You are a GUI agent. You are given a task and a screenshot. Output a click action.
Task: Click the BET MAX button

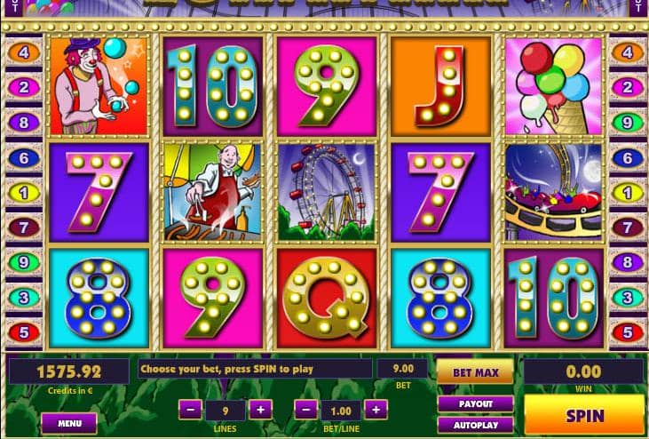[x=476, y=371]
